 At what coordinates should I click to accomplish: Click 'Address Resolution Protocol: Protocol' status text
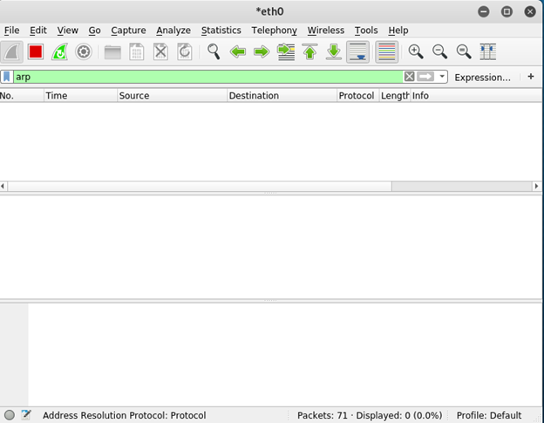point(124,415)
